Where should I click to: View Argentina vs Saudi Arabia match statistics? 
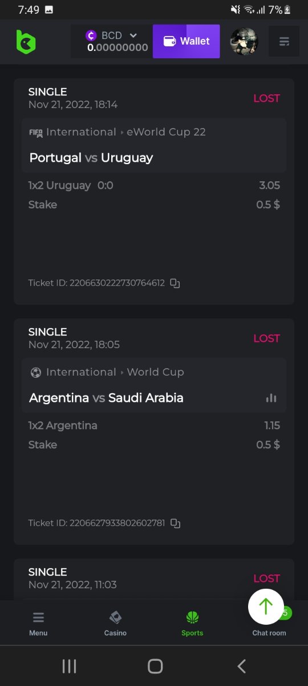coord(271,398)
